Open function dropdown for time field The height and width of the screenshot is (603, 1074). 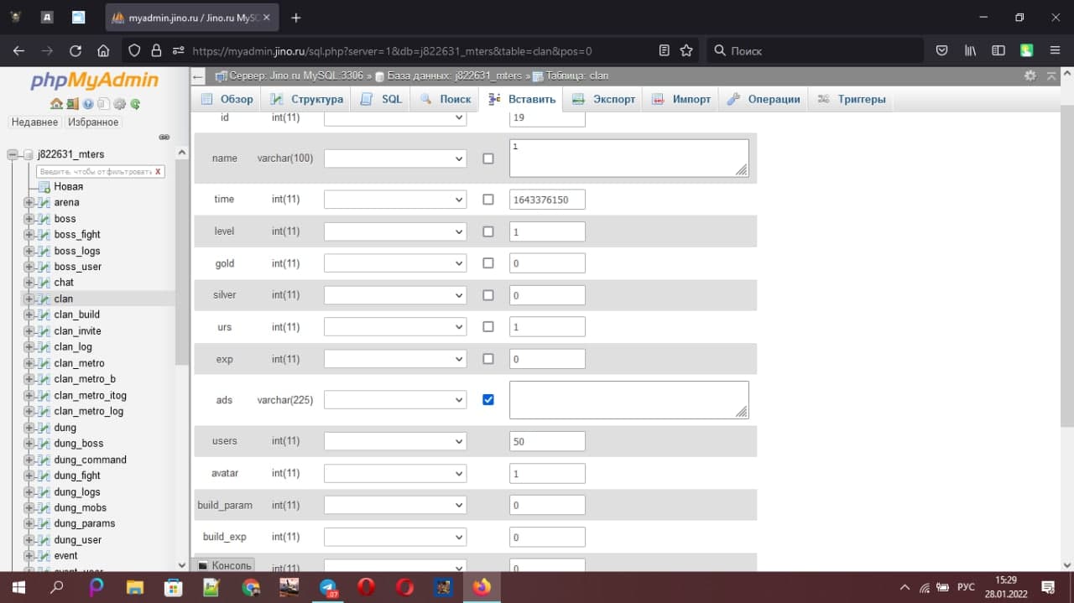[x=395, y=200]
